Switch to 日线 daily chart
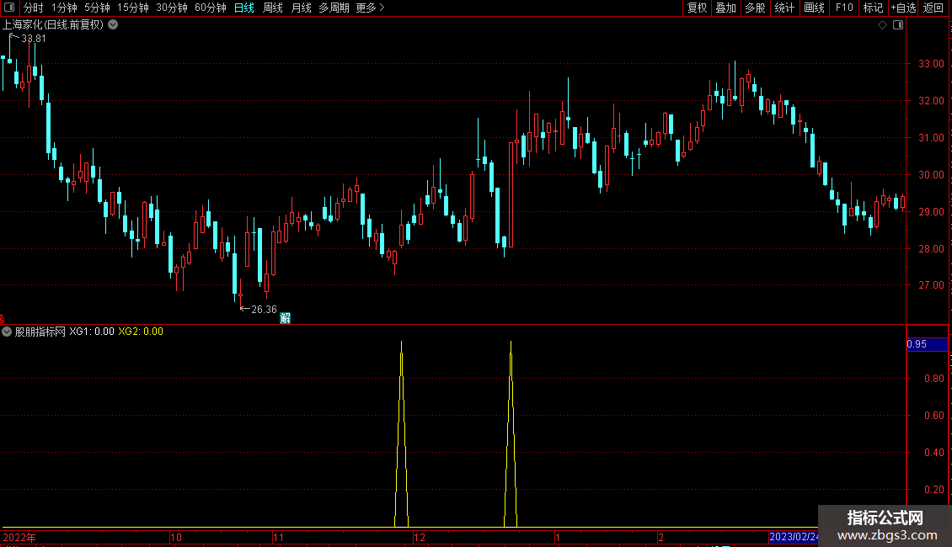 click(x=244, y=8)
